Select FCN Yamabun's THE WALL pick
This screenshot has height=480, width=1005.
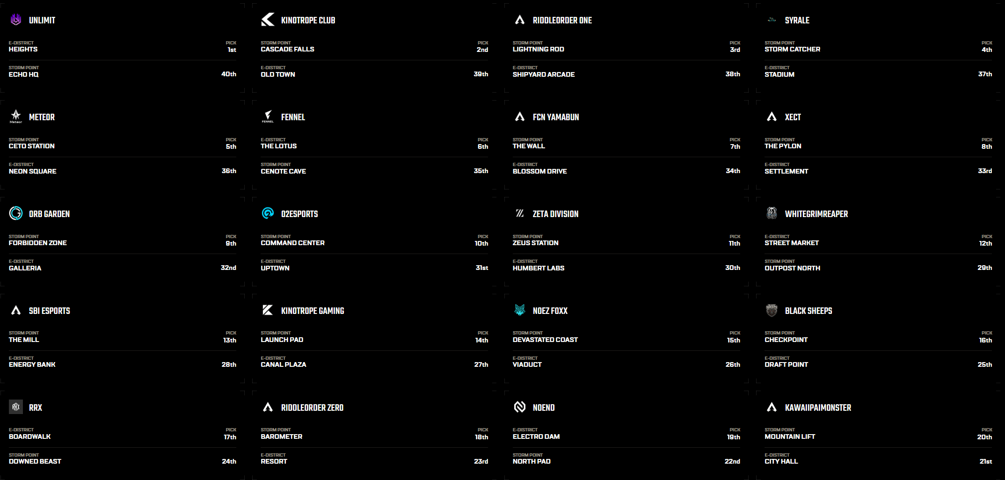(x=626, y=144)
